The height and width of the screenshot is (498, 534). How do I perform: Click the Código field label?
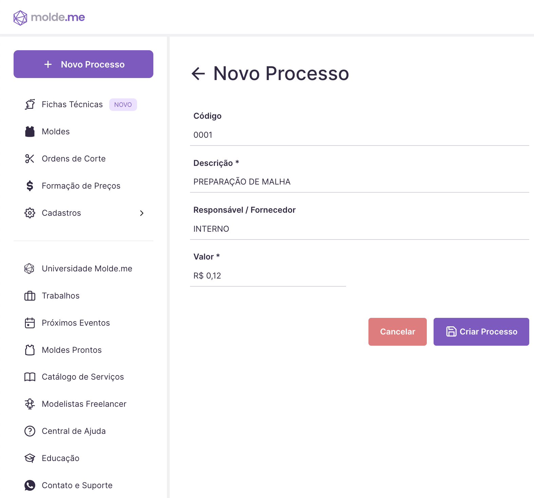207,116
